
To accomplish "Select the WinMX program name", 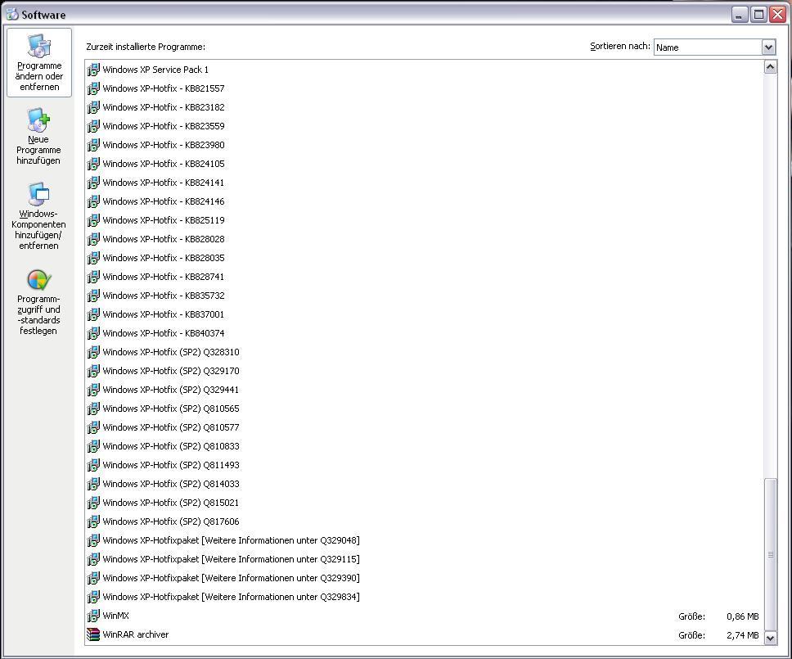I will pos(115,616).
